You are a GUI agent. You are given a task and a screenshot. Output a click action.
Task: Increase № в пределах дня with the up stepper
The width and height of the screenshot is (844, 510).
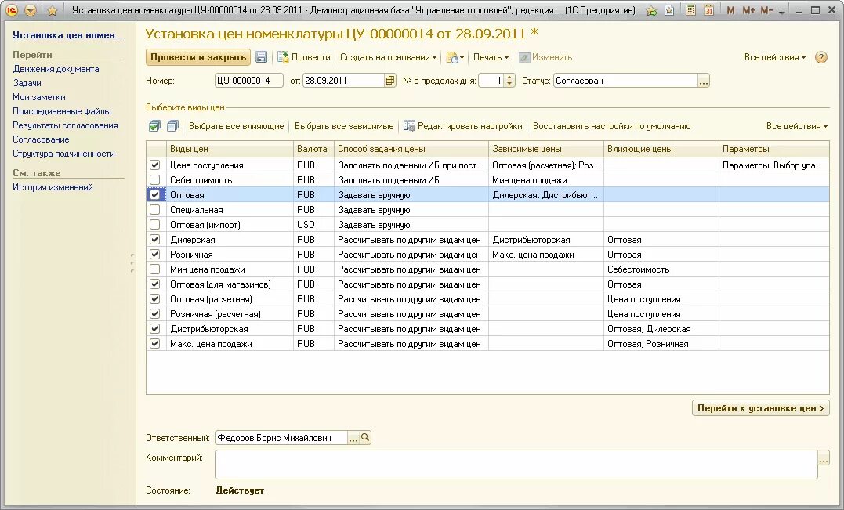[508, 77]
